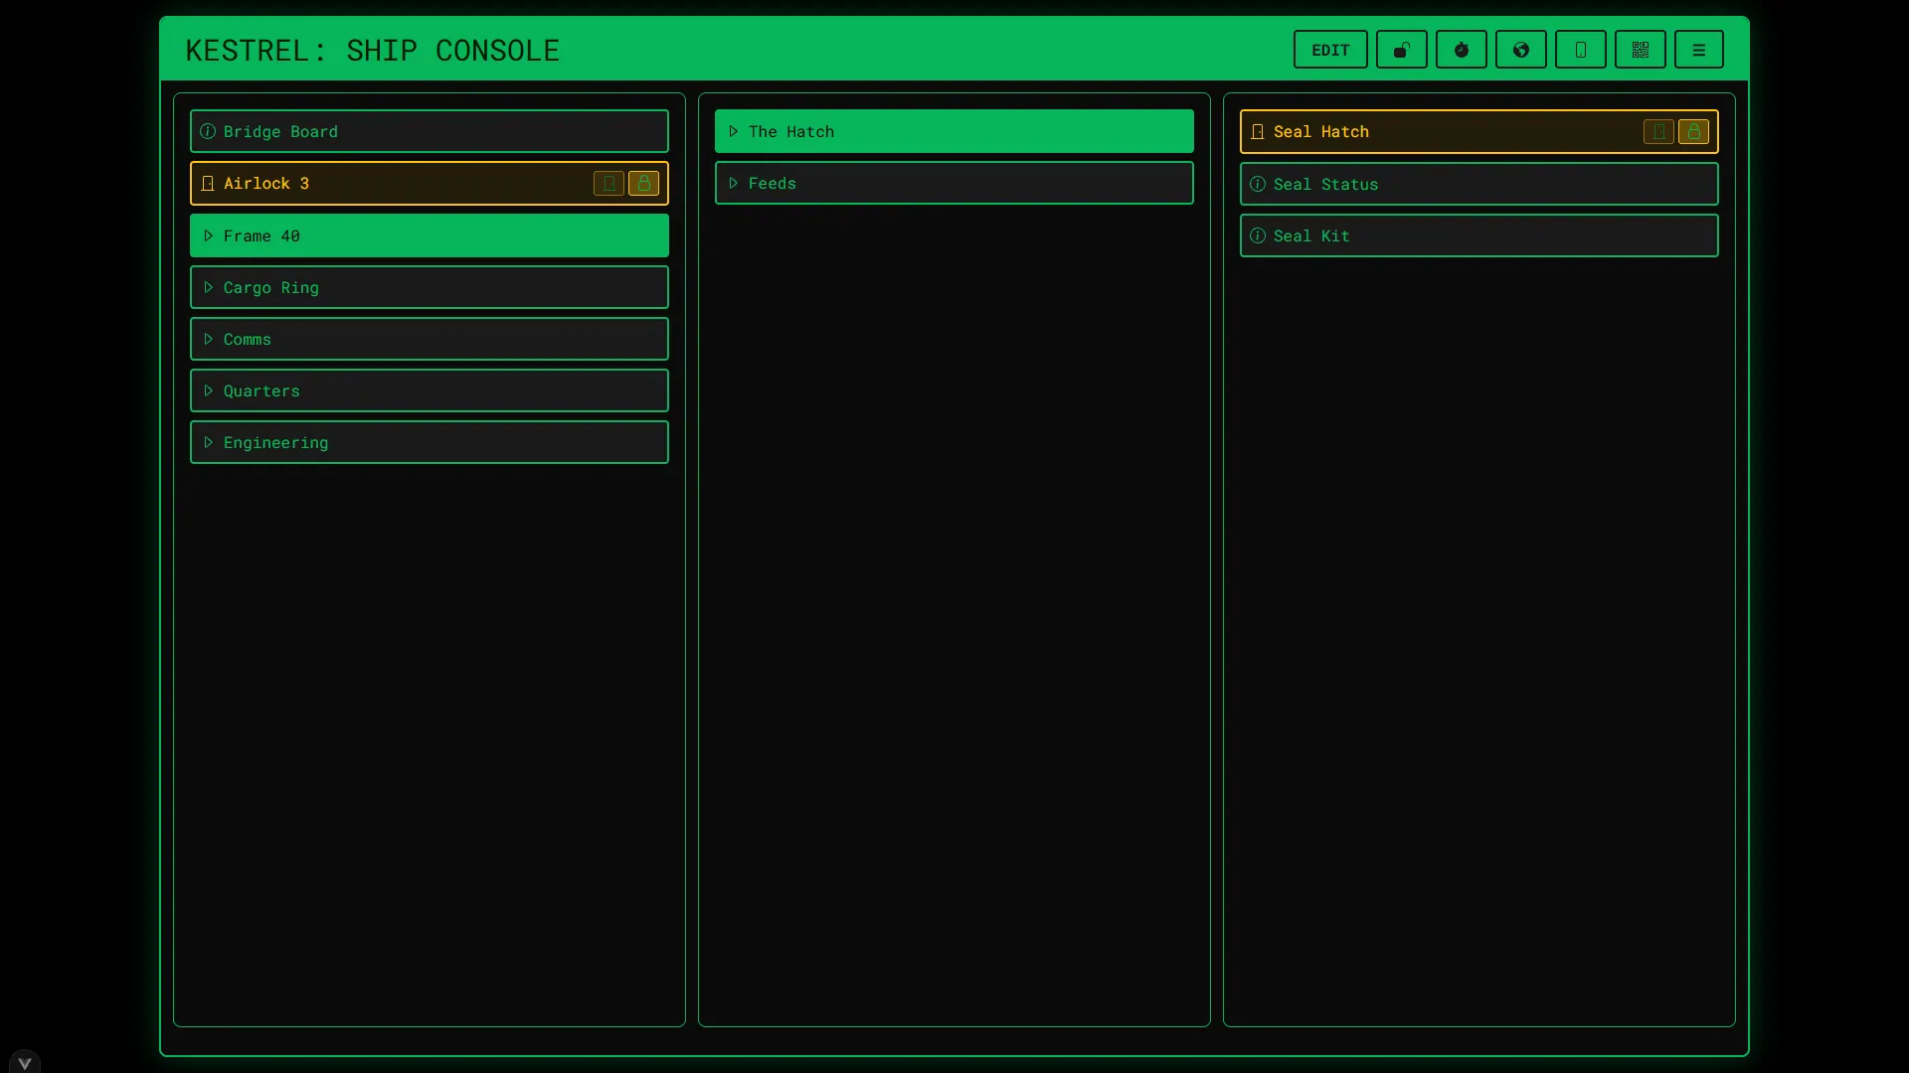
Task: Click the KESTREL: SHIP CONSOLE title
Action: coord(373,50)
